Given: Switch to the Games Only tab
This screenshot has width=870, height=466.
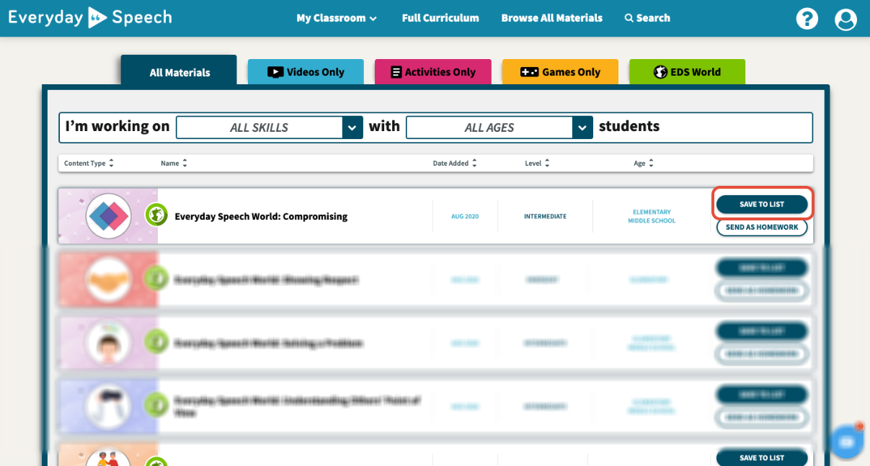Looking at the screenshot, I should click(x=560, y=72).
